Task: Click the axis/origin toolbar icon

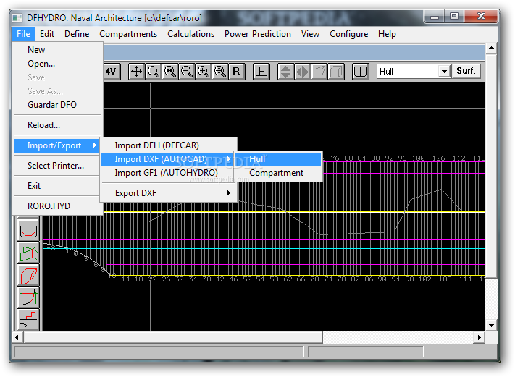Action: (x=261, y=71)
